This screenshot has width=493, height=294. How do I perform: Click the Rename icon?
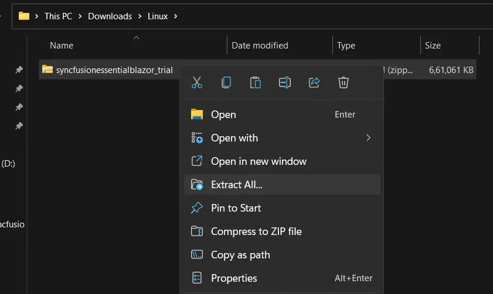[284, 82]
